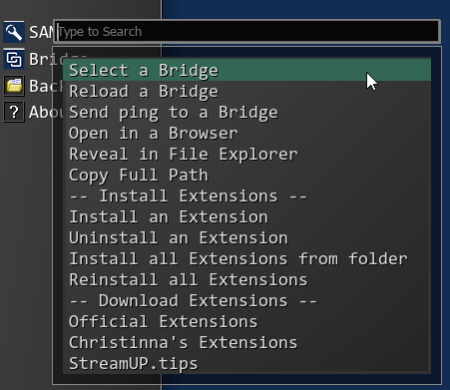Open StreamUP.tips entry

246,363
